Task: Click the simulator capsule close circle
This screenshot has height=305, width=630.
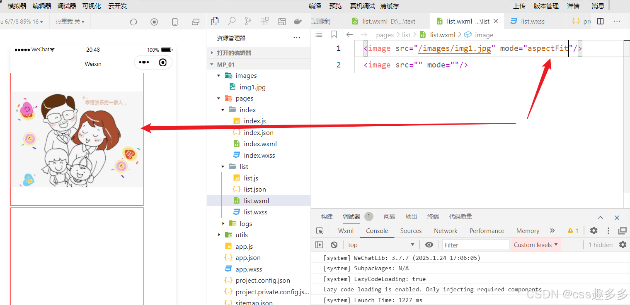Action: 163,62
